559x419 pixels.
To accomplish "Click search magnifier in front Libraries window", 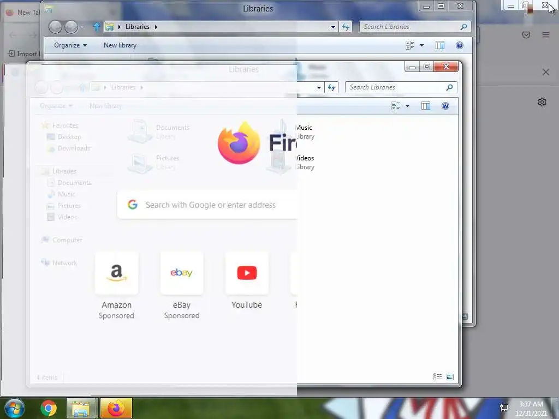I will (450, 87).
